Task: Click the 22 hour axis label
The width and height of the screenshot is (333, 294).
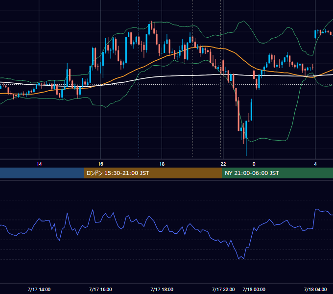Action: (x=223, y=164)
